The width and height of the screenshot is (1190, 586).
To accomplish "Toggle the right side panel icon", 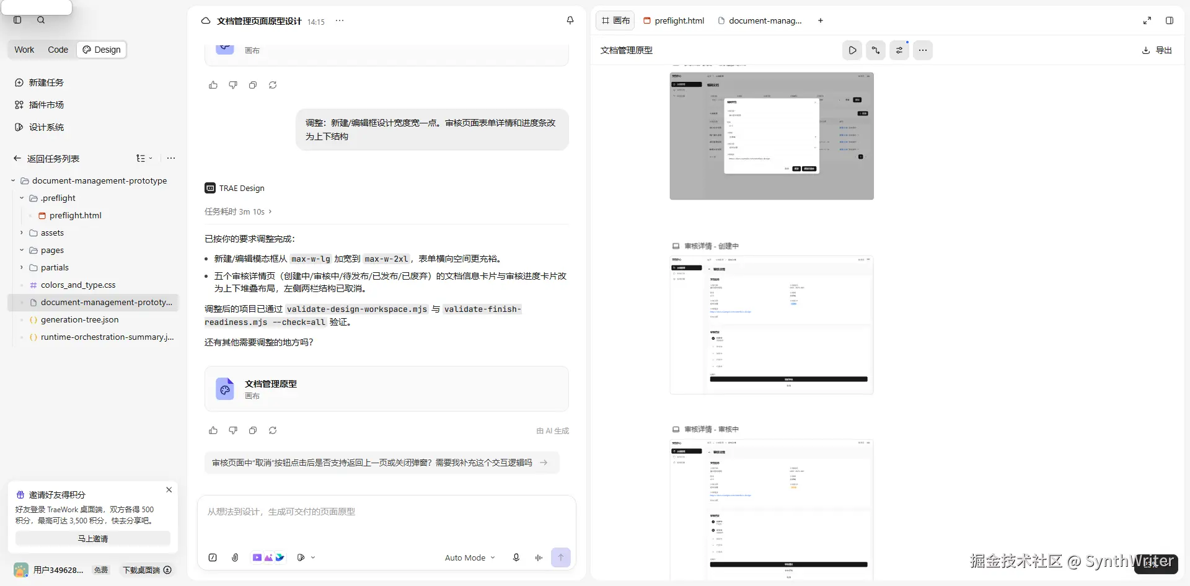I will pyautogui.click(x=1170, y=20).
